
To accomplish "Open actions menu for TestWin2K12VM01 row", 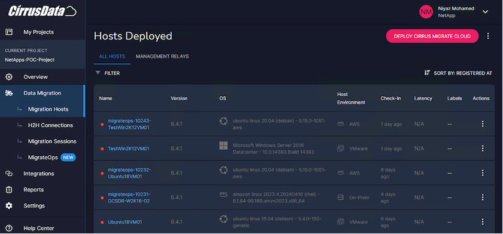I will pos(483,148).
